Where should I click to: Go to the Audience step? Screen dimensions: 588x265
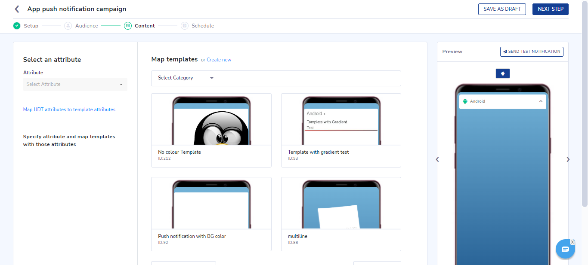point(87,26)
